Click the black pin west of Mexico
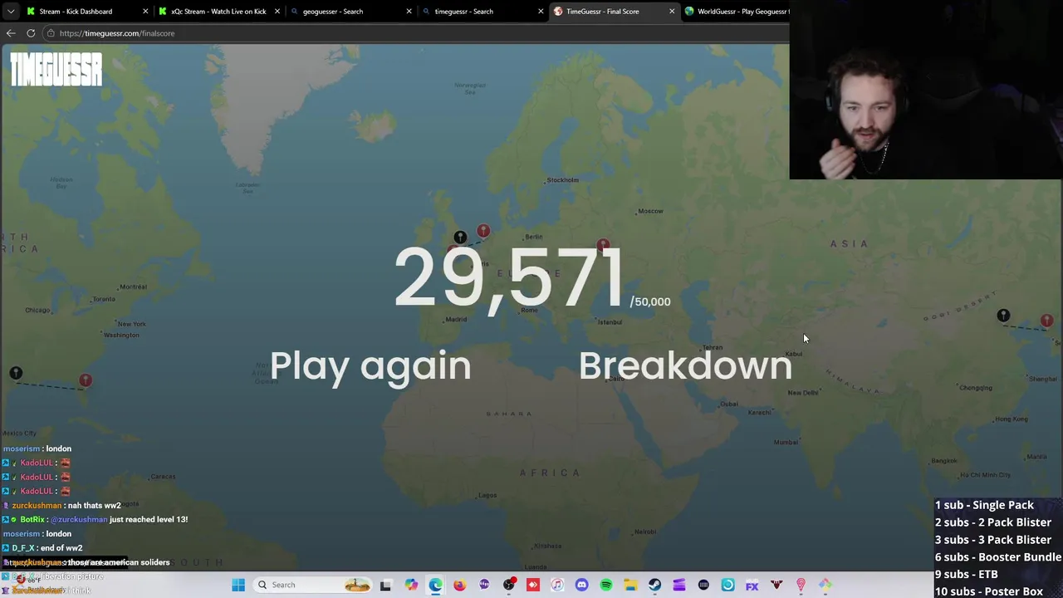This screenshot has width=1063, height=598. (16, 373)
